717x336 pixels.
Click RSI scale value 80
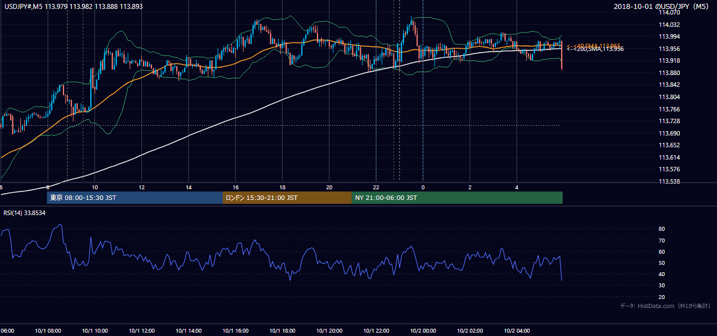tap(662, 229)
